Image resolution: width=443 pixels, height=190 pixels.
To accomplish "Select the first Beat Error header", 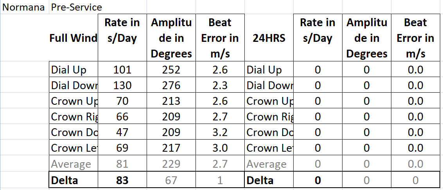I will tap(220, 38).
